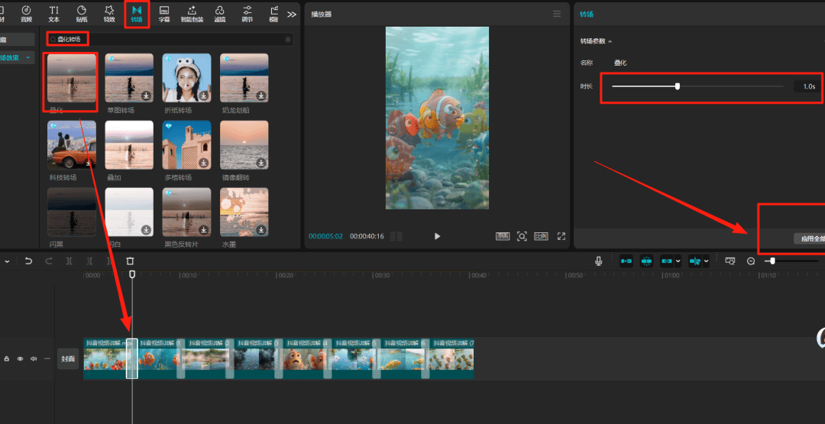
Task: Open track more options (three dots)
Action: point(47,359)
